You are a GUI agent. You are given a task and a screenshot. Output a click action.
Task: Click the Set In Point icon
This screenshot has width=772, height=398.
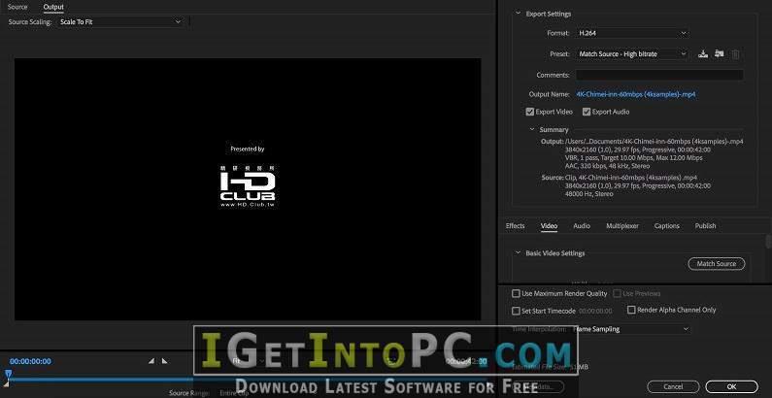coord(151,361)
